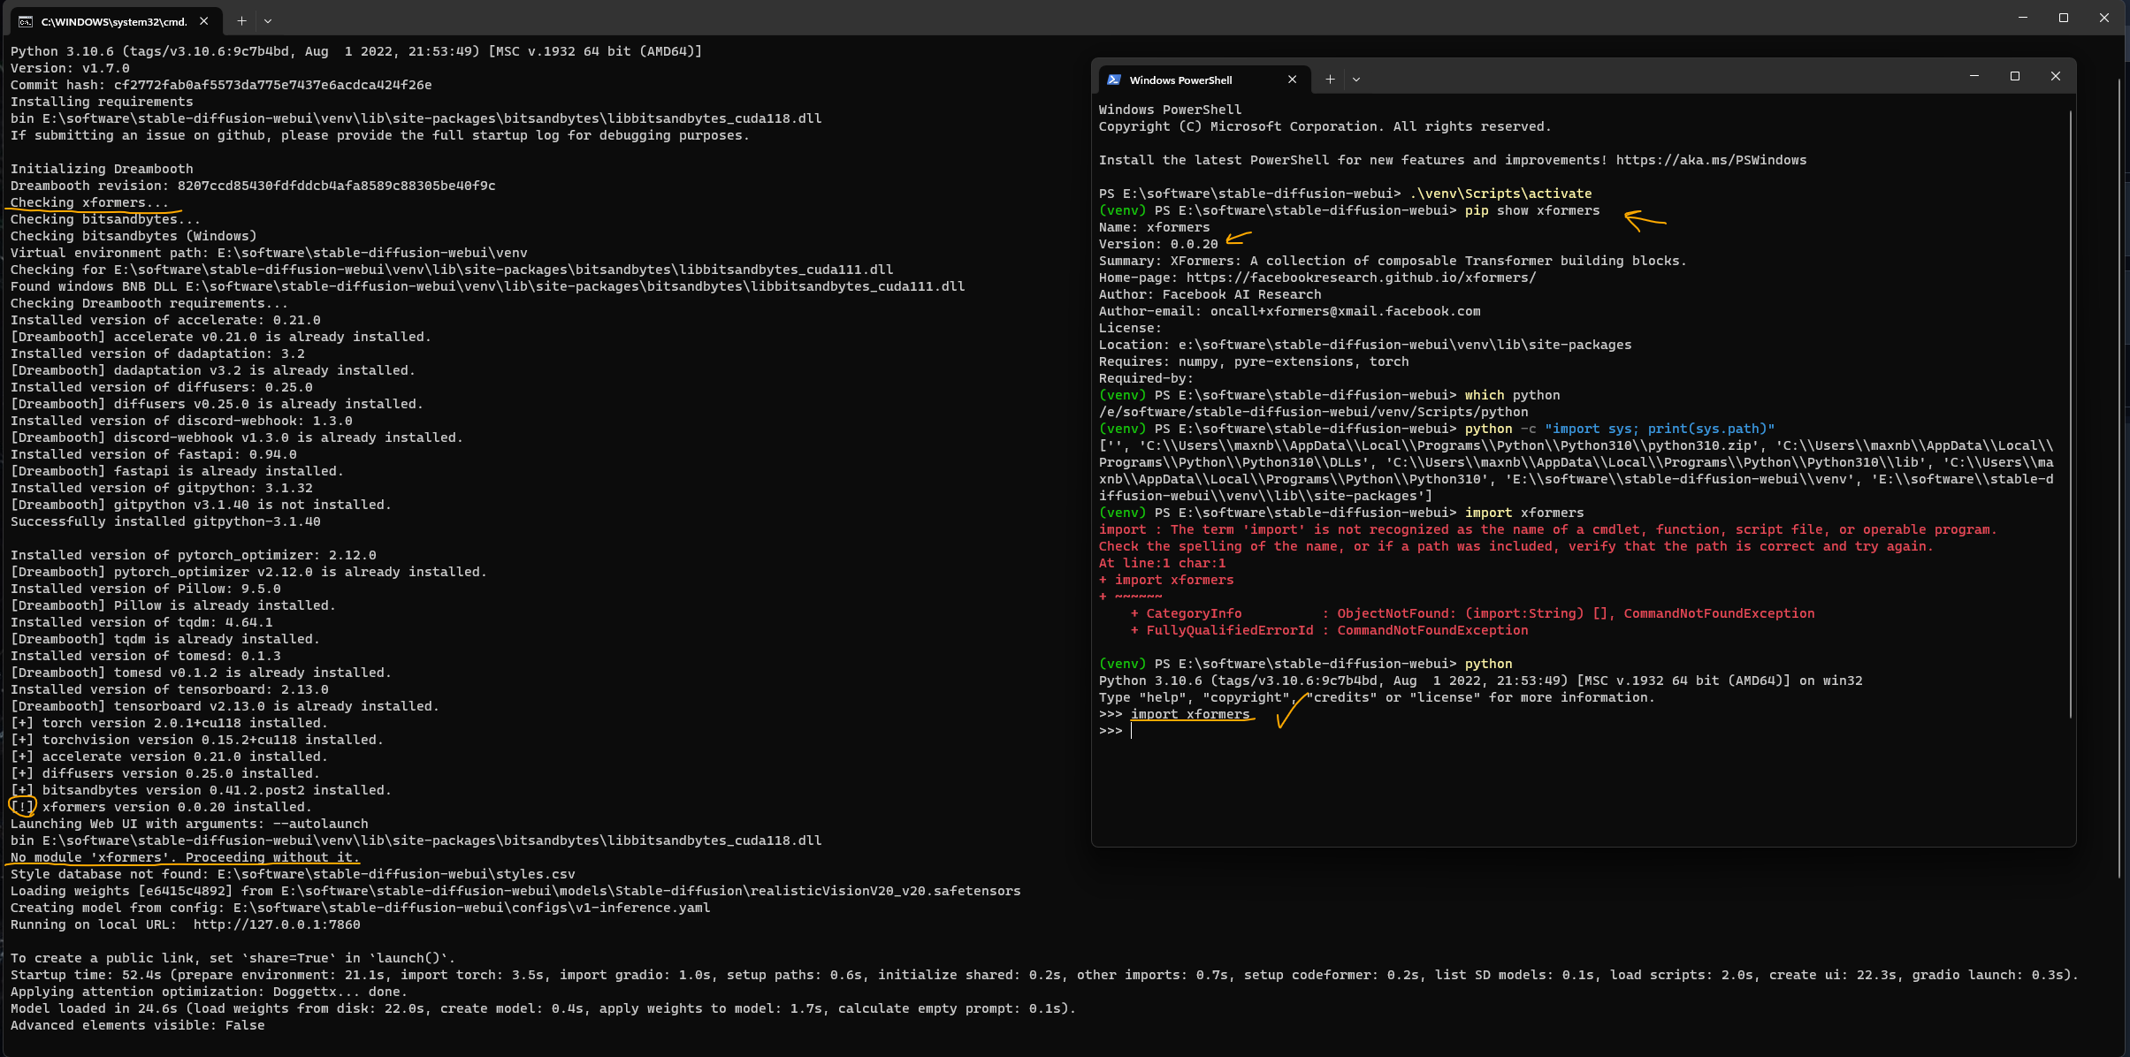Maximize the Windows PowerShell window

(x=2015, y=76)
